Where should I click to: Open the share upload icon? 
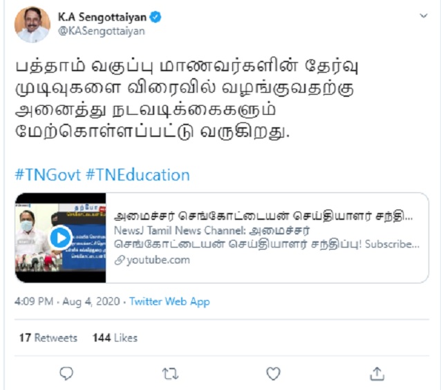[x=377, y=373]
